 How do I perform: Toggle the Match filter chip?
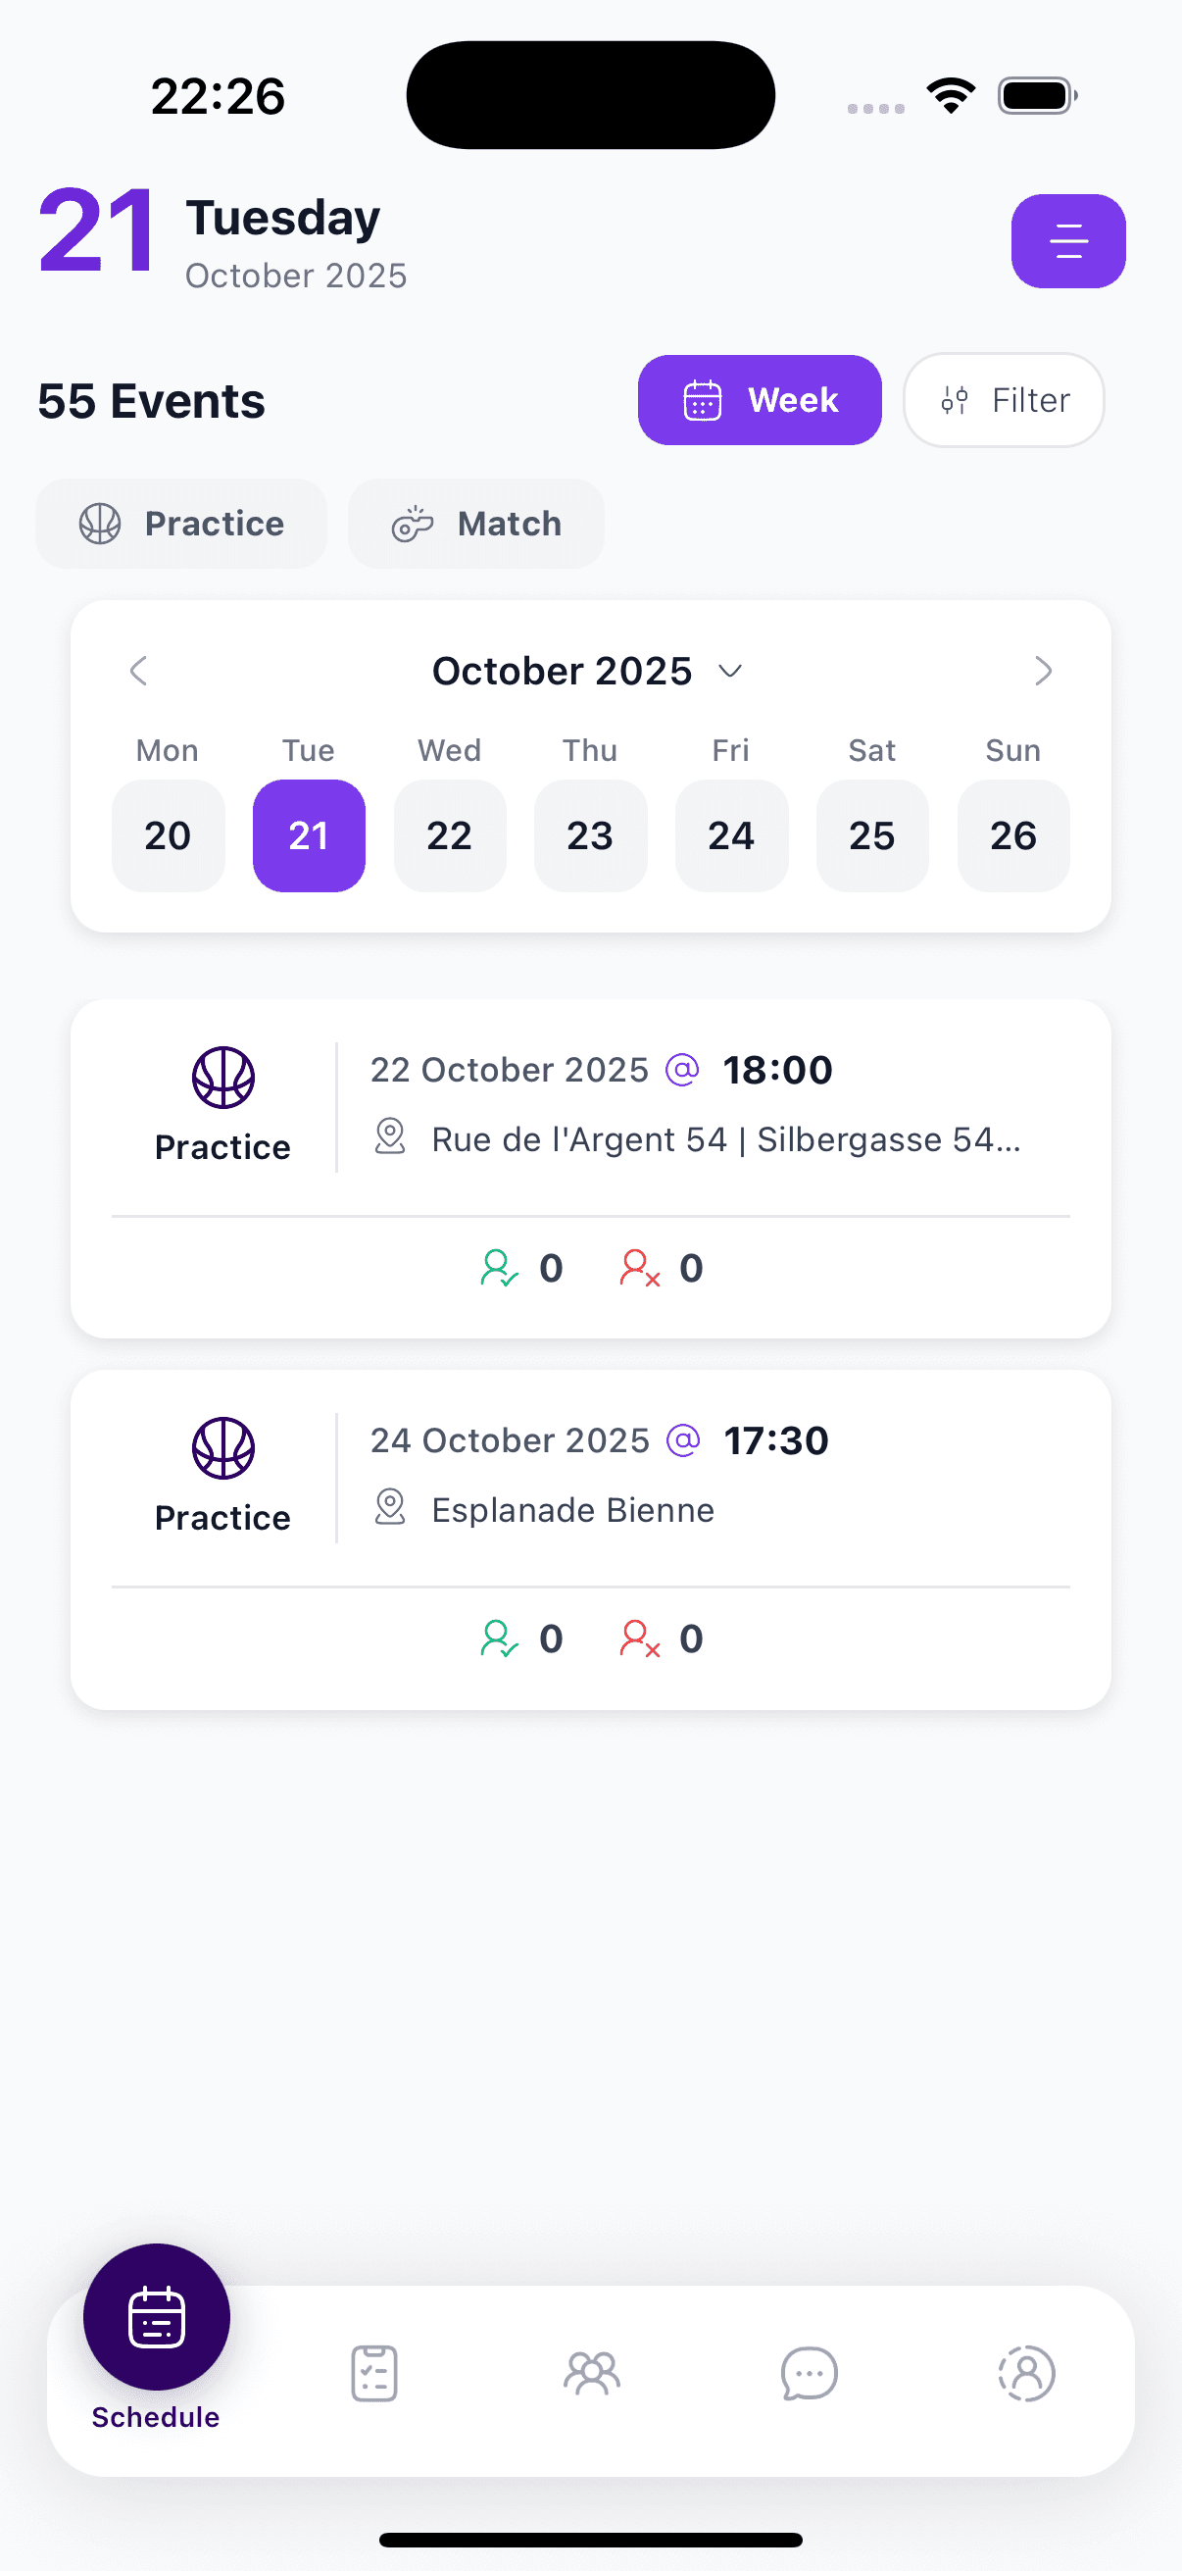click(475, 523)
